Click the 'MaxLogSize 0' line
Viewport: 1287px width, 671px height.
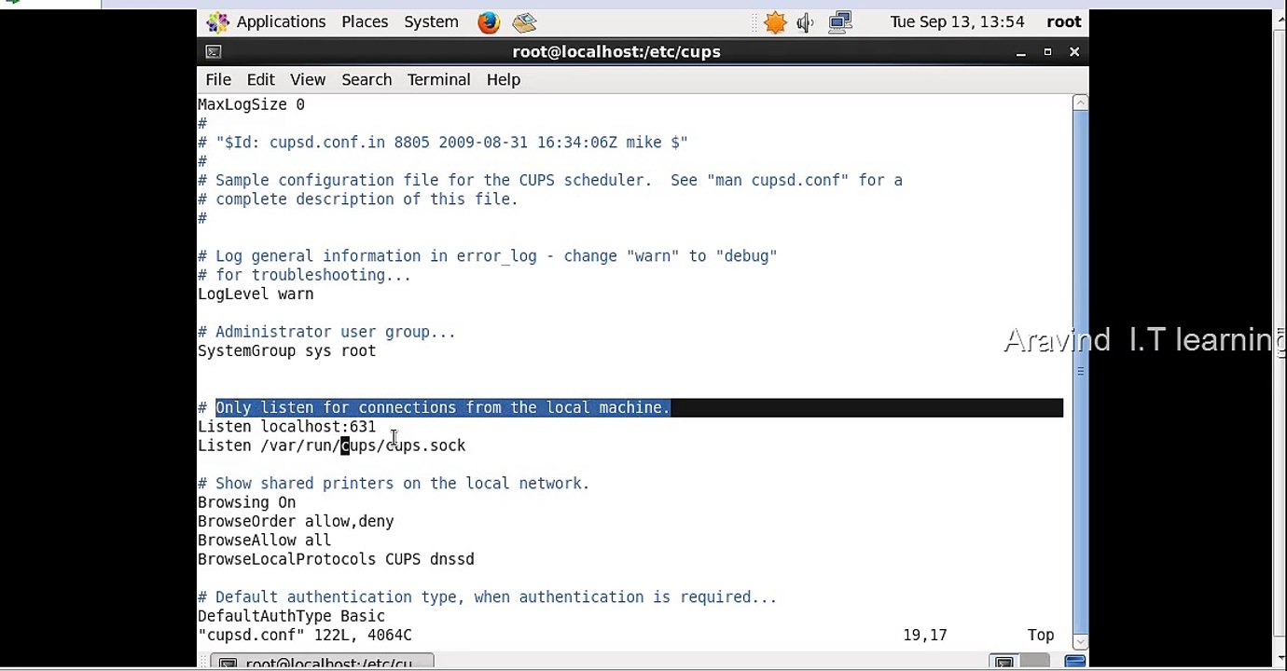pos(251,104)
